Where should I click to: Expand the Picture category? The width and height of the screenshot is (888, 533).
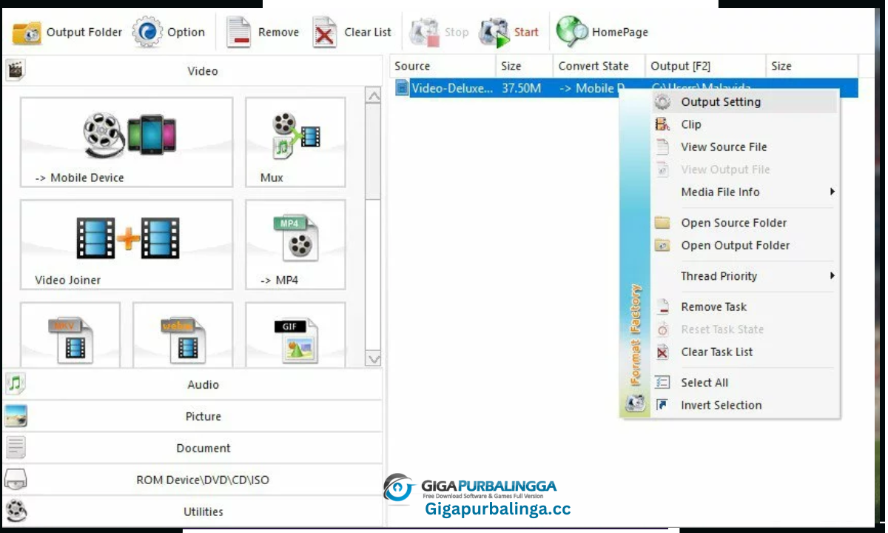click(192, 416)
